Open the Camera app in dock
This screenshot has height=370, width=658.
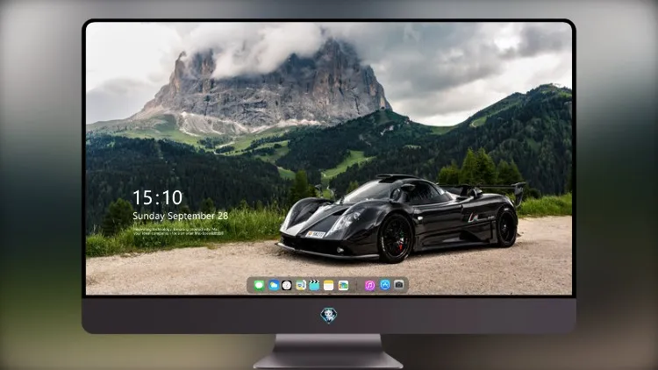click(399, 285)
